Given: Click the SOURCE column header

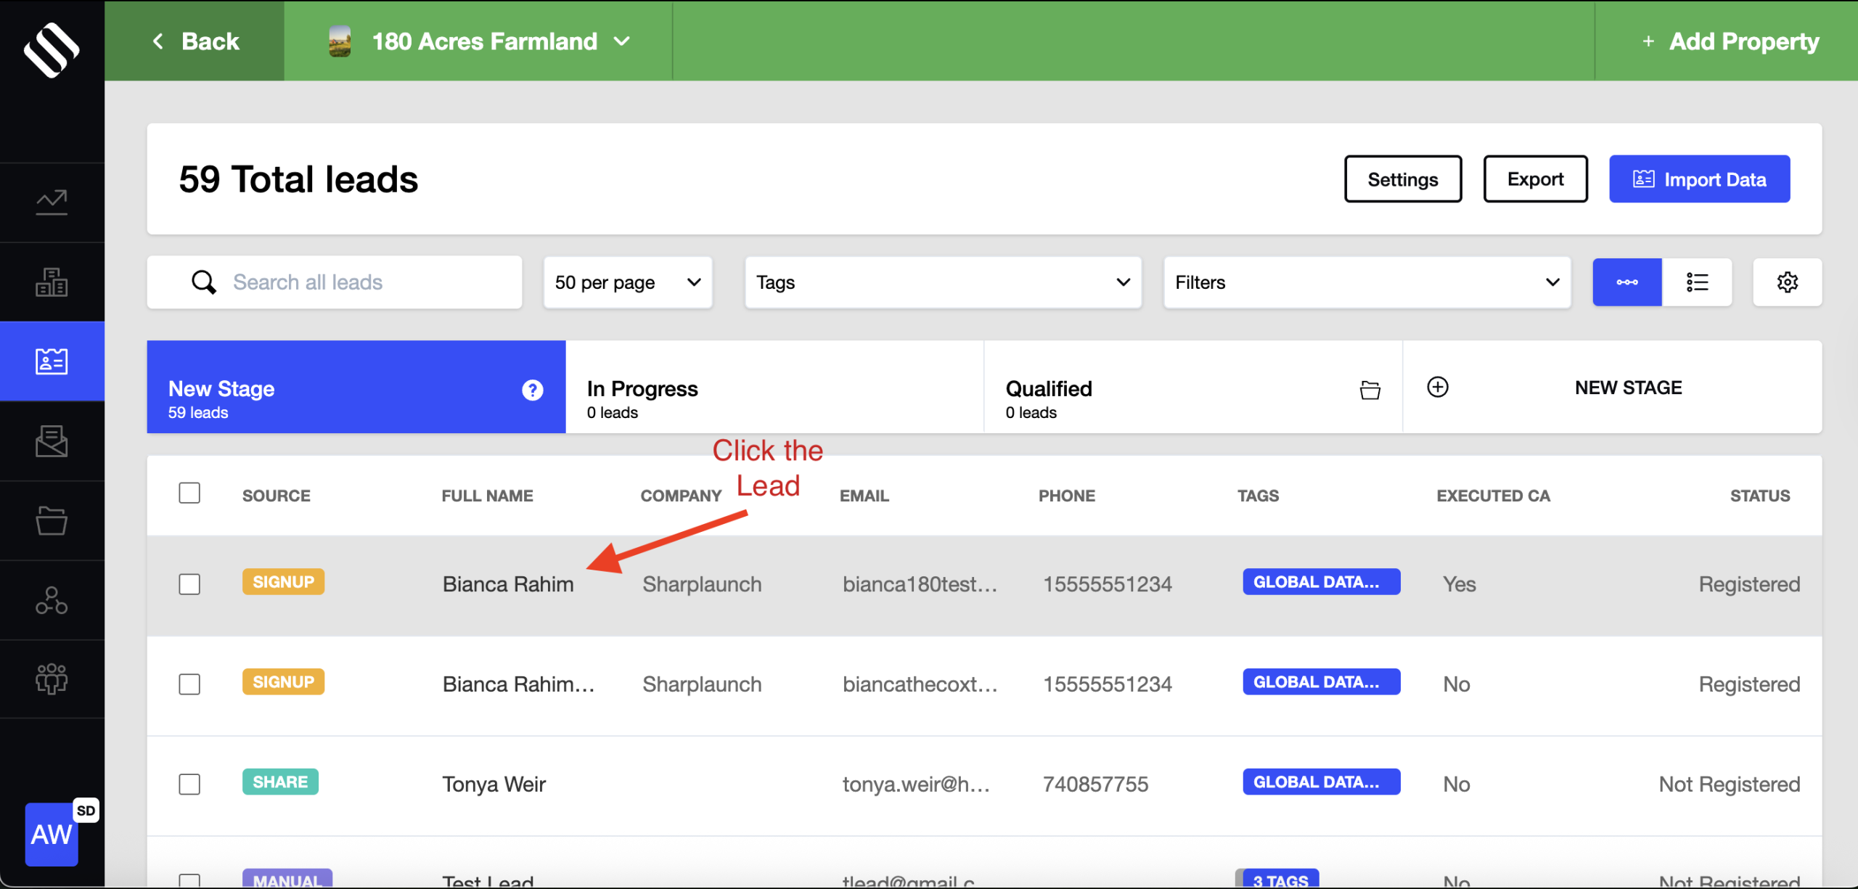Looking at the screenshot, I should click(x=276, y=496).
